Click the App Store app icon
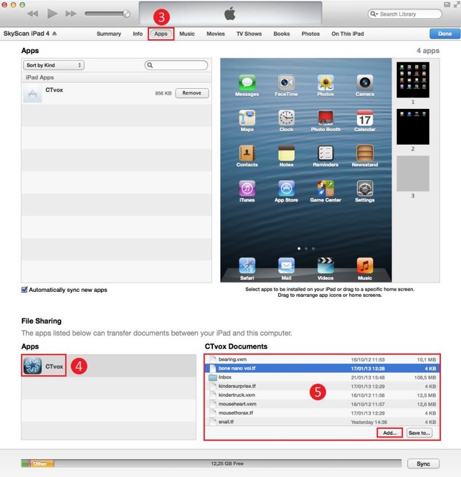The width and height of the screenshot is (461, 477). pos(286,189)
